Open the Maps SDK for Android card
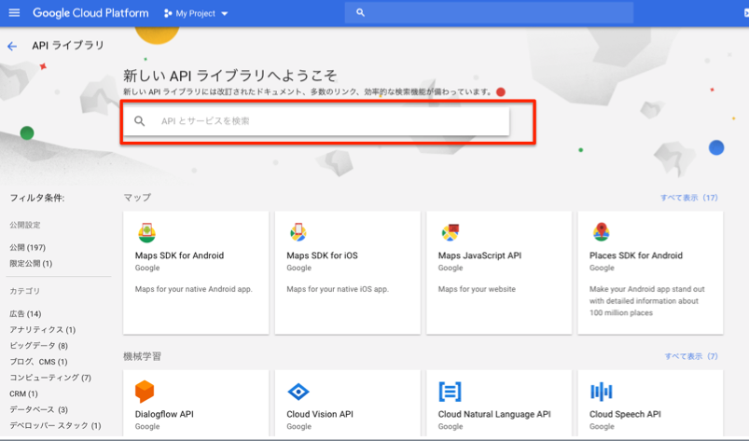Viewport: 749px width, 441px height. (x=196, y=272)
